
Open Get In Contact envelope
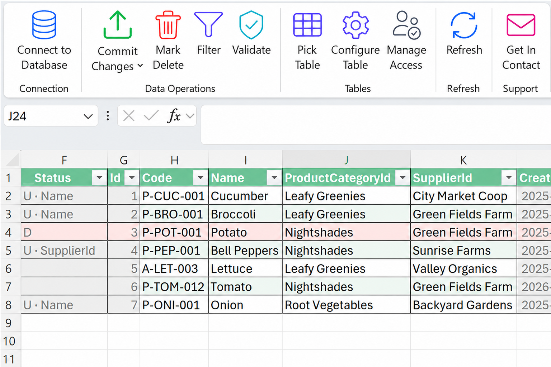(x=521, y=25)
